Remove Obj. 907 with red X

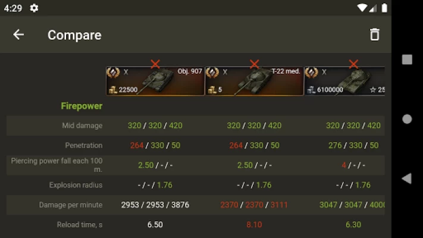[155, 64]
